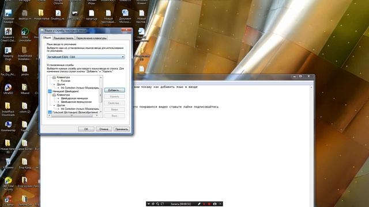The width and height of the screenshot is (369, 207).
Task: Open the Far Cry folder icon
Action: (x=7, y=70)
